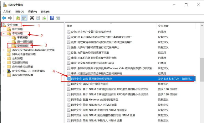This screenshot has width=204, height=123.
Task: Click the policy list vertical scrollbar thumb
Action: coord(202,70)
